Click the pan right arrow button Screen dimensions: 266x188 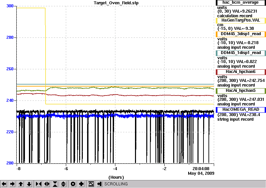pyautogui.click(x=12, y=184)
